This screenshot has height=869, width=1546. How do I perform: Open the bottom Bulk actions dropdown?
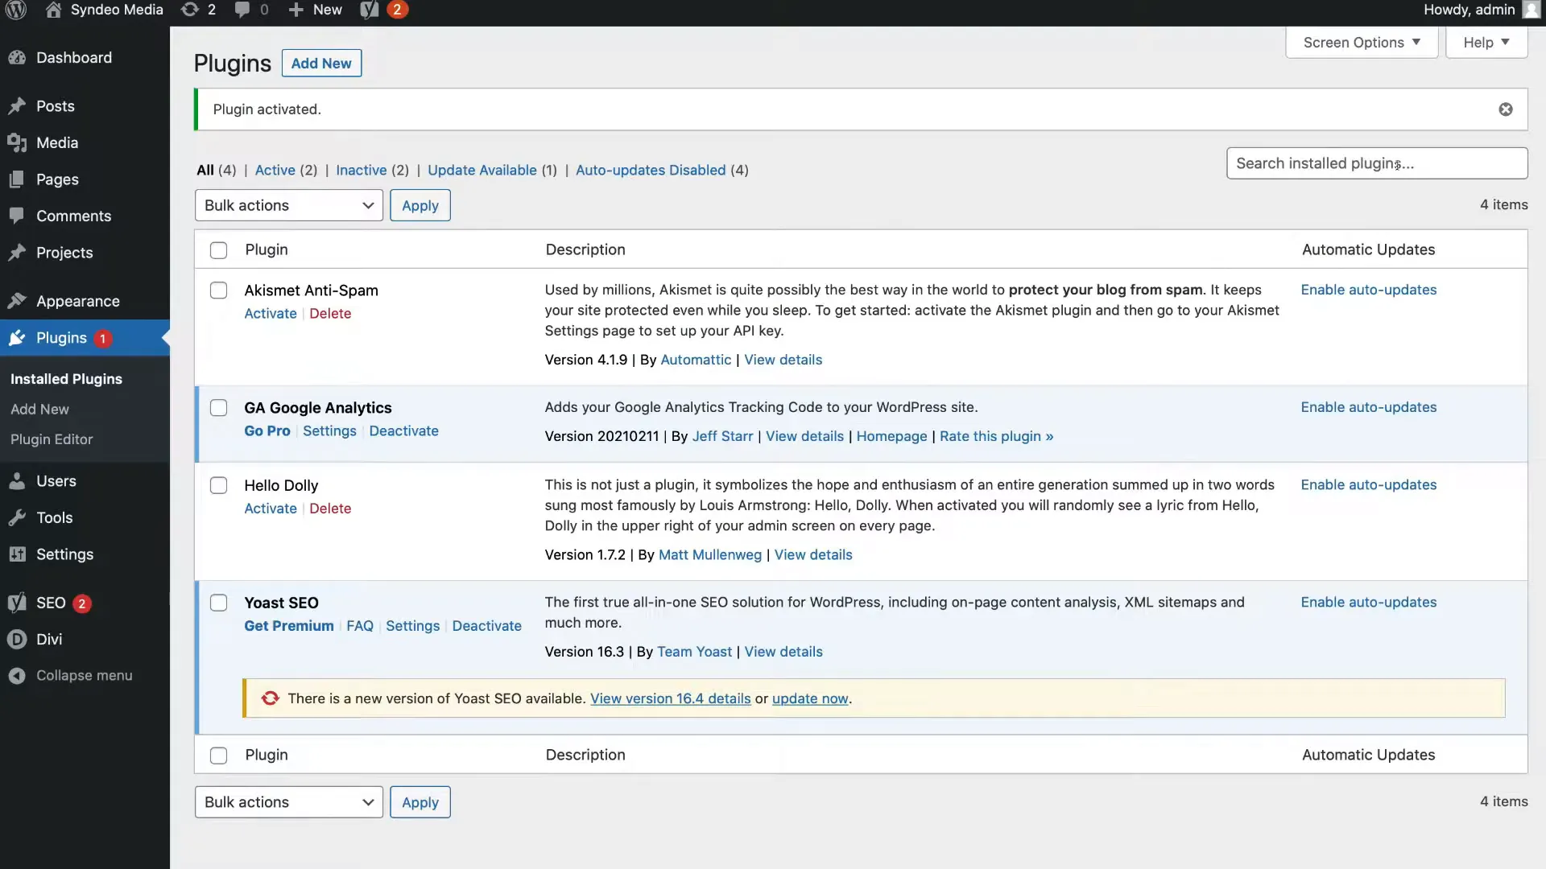tap(288, 802)
